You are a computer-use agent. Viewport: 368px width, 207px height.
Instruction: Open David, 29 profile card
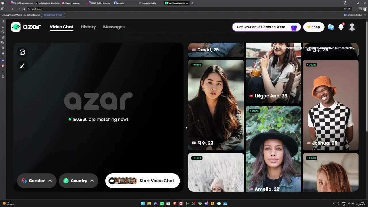tap(216, 50)
